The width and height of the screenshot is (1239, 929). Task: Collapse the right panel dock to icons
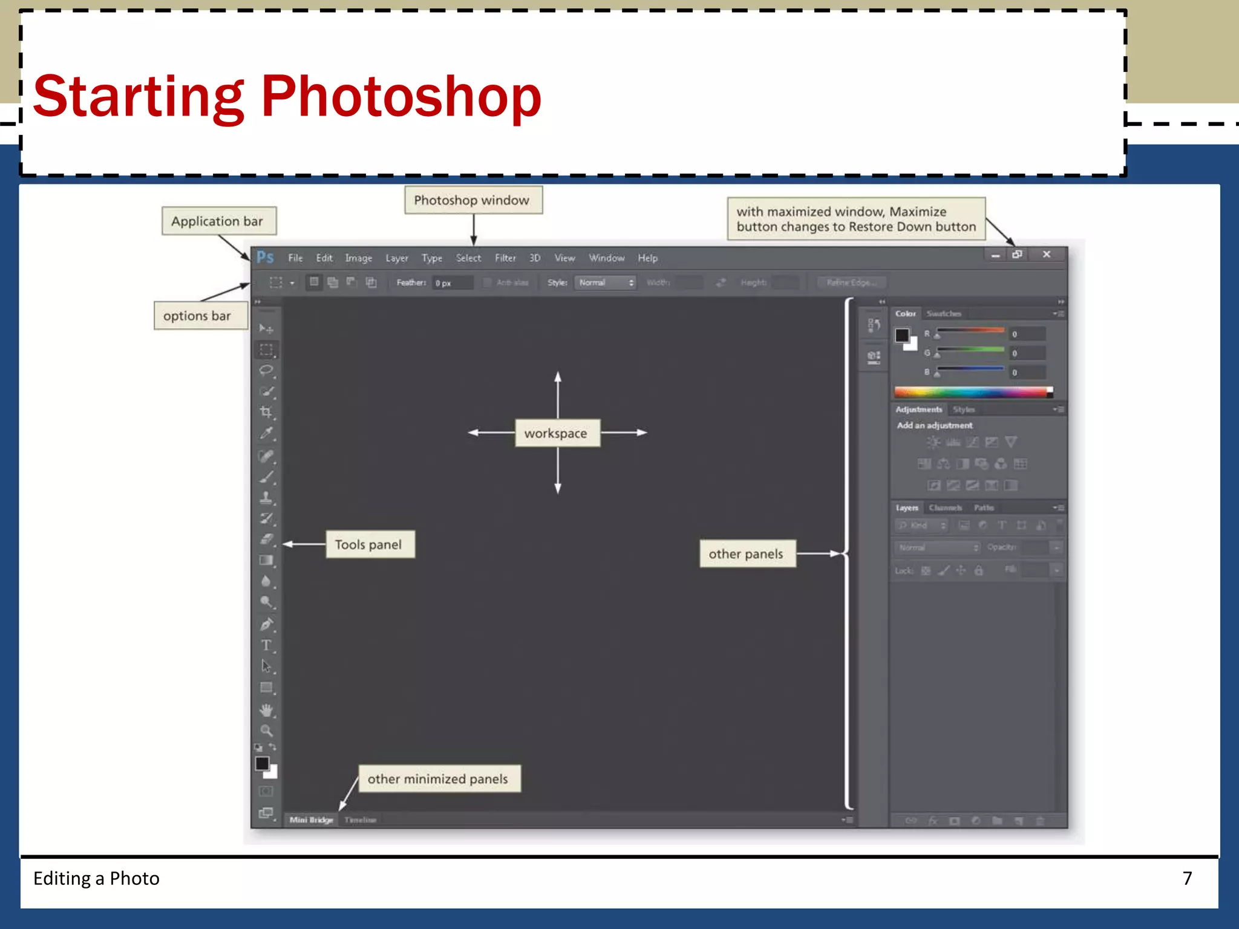[1061, 302]
